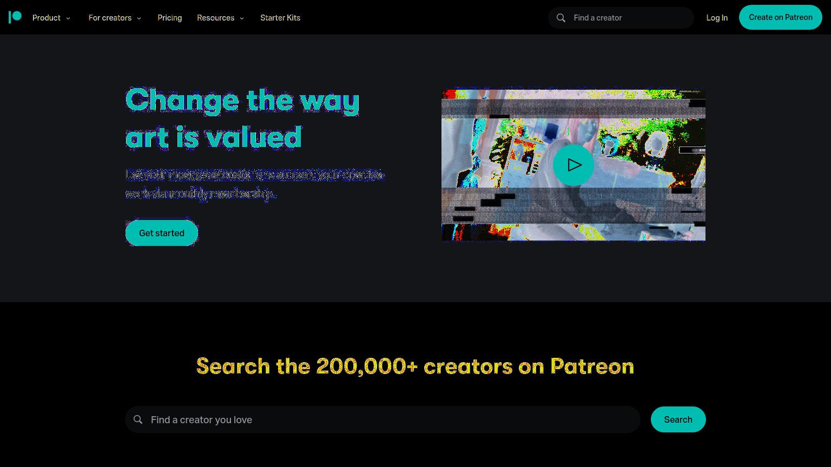
Task: Expand the Resources menu chevron
Action: (x=242, y=18)
